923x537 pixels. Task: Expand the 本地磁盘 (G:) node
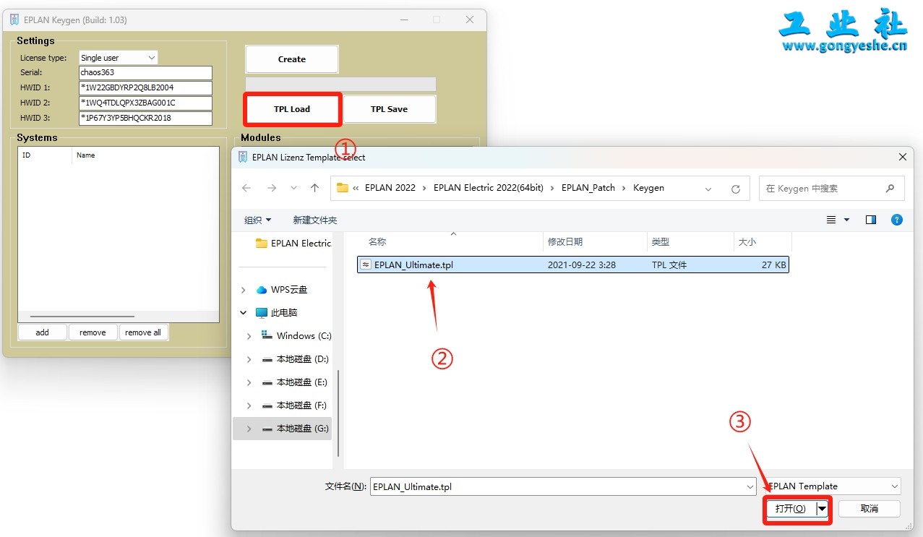click(249, 429)
